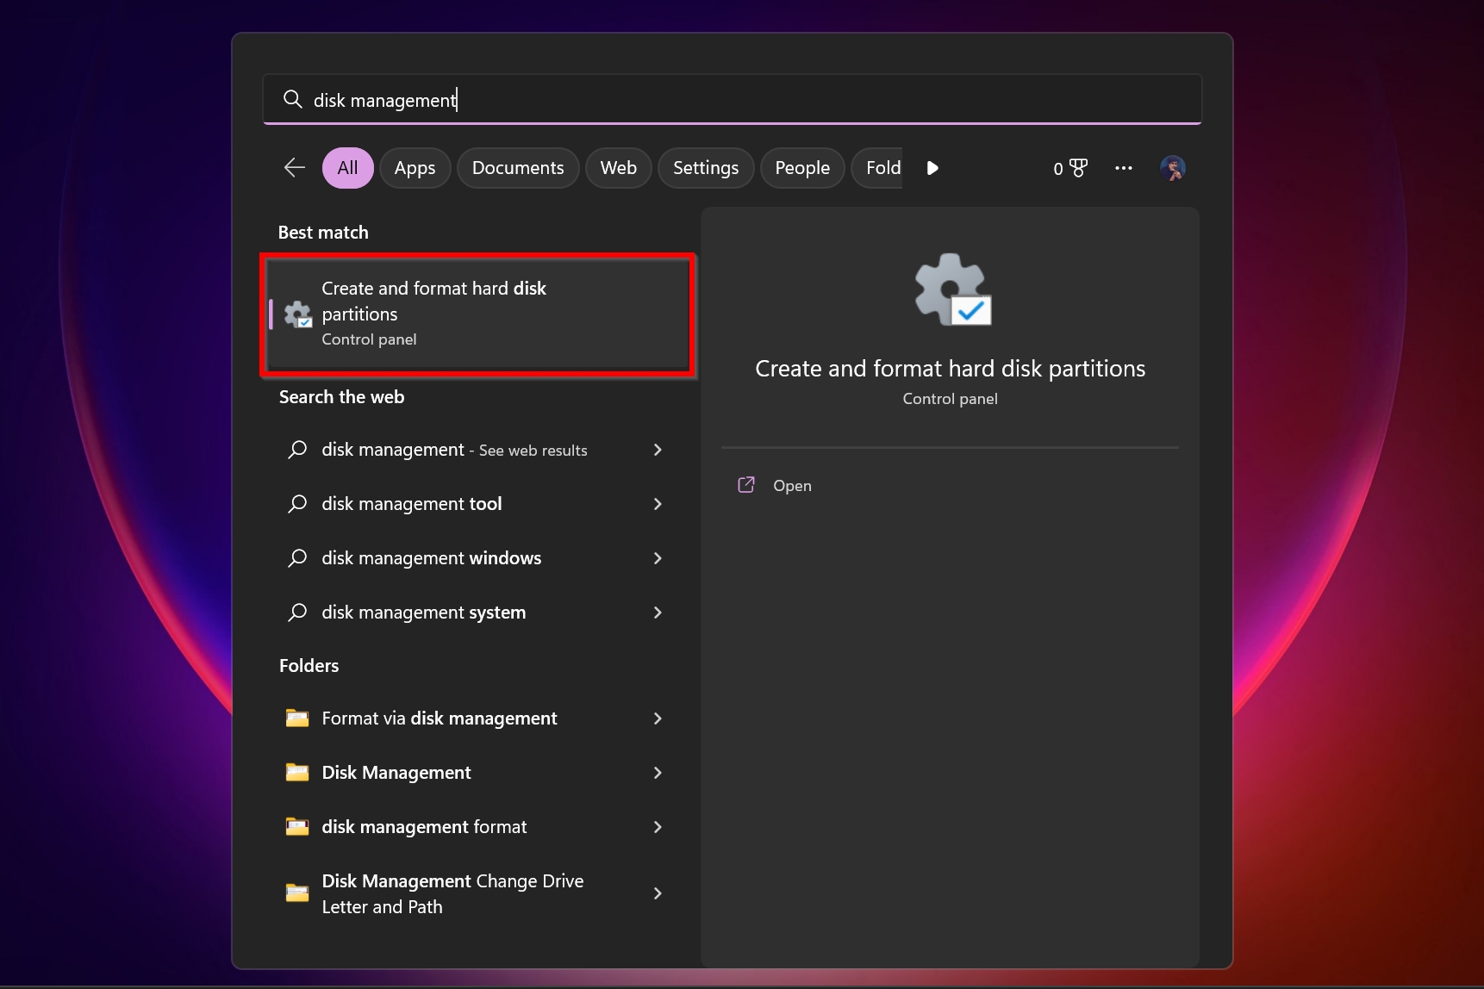Click the search input field with 'disk management'
1484x989 pixels.
click(x=733, y=100)
